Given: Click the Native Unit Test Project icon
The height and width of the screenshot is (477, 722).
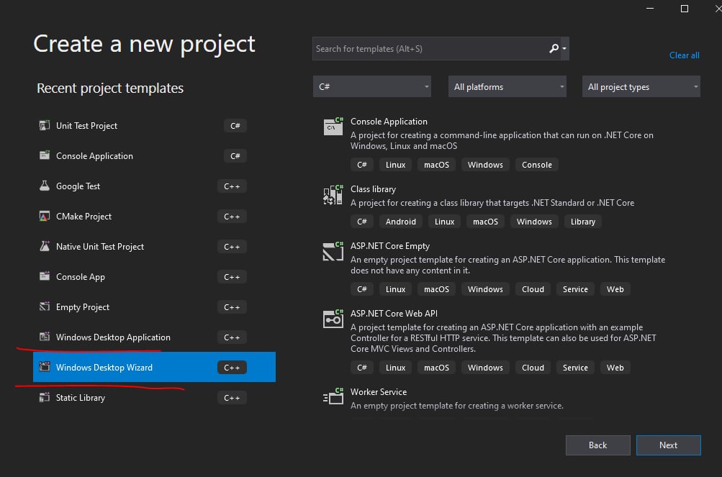Looking at the screenshot, I should pos(45,246).
